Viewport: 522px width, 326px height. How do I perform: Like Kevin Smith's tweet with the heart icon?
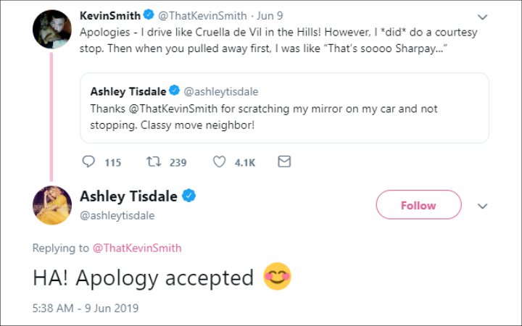pos(219,162)
